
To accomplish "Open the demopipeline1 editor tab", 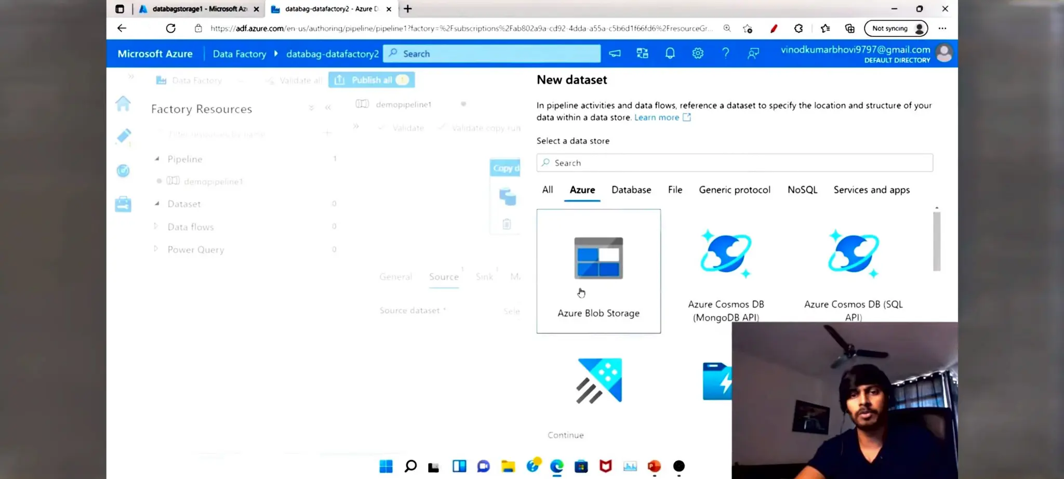I will [404, 104].
